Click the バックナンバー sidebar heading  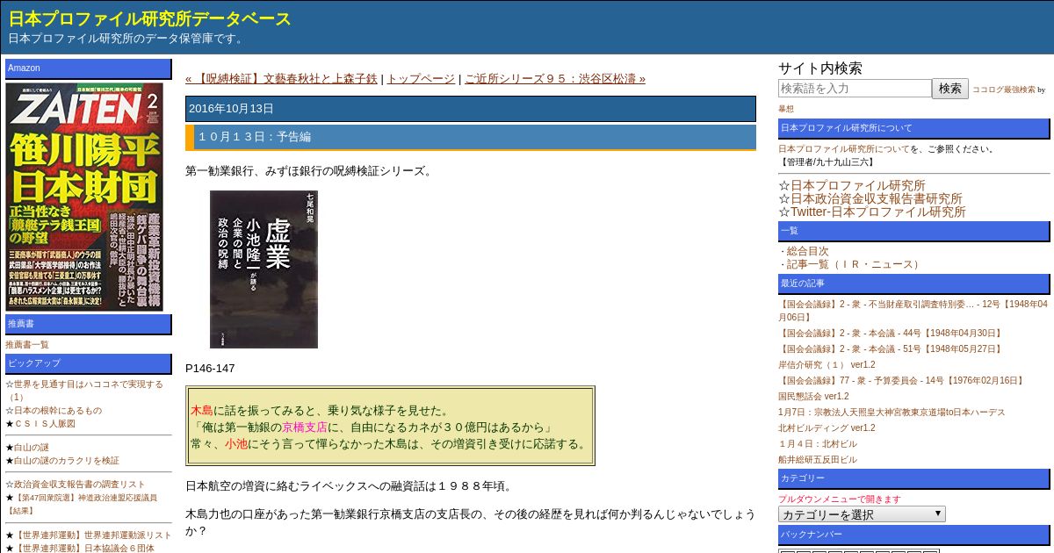coord(914,535)
